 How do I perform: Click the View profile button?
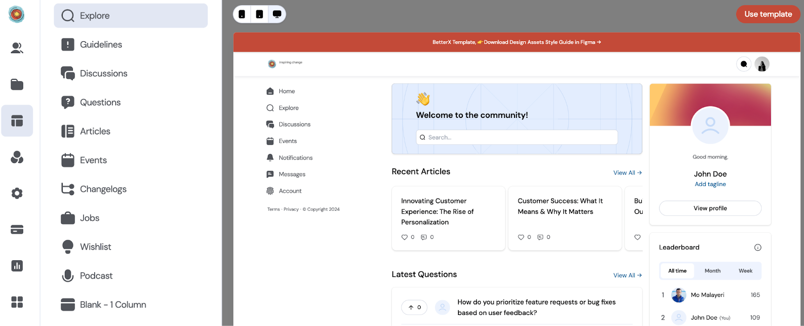(x=710, y=208)
